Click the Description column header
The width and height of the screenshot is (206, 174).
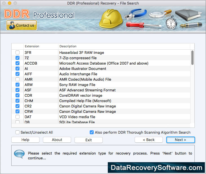124,46
